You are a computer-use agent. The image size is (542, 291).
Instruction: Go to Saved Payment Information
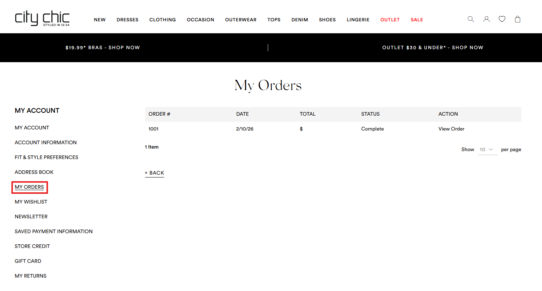(54, 232)
